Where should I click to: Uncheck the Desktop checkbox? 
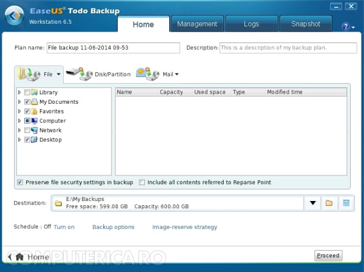click(x=27, y=140)
